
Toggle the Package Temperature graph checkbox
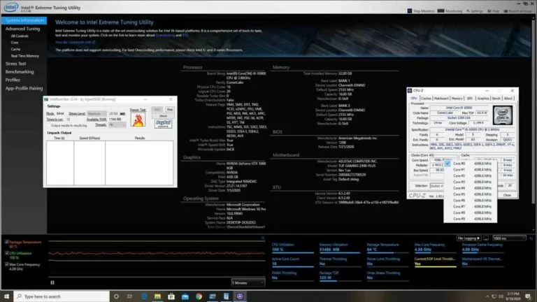(x=7, y=242)
